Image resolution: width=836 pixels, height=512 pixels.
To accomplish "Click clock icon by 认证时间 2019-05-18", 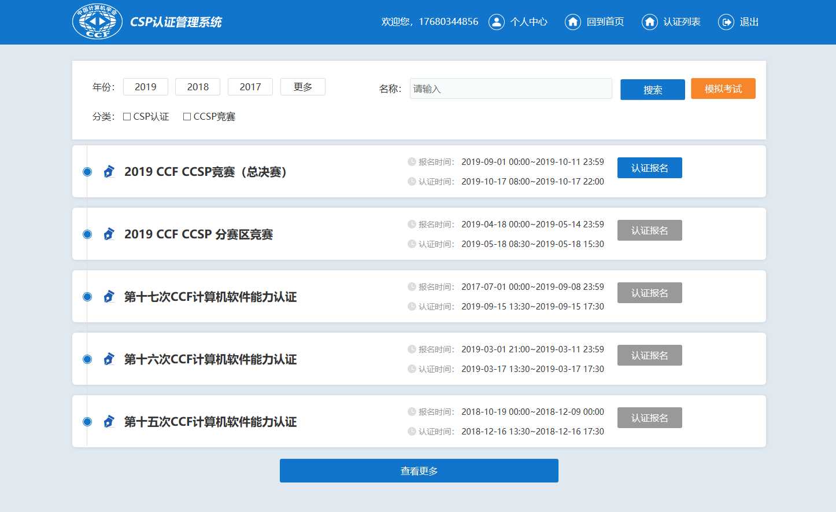I will pos(412,244).
